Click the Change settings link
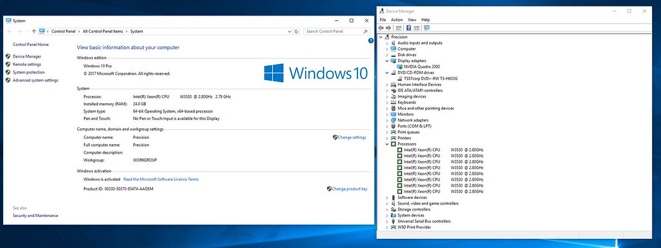Screen dimensions: 661x248 (x=352, y=138)
